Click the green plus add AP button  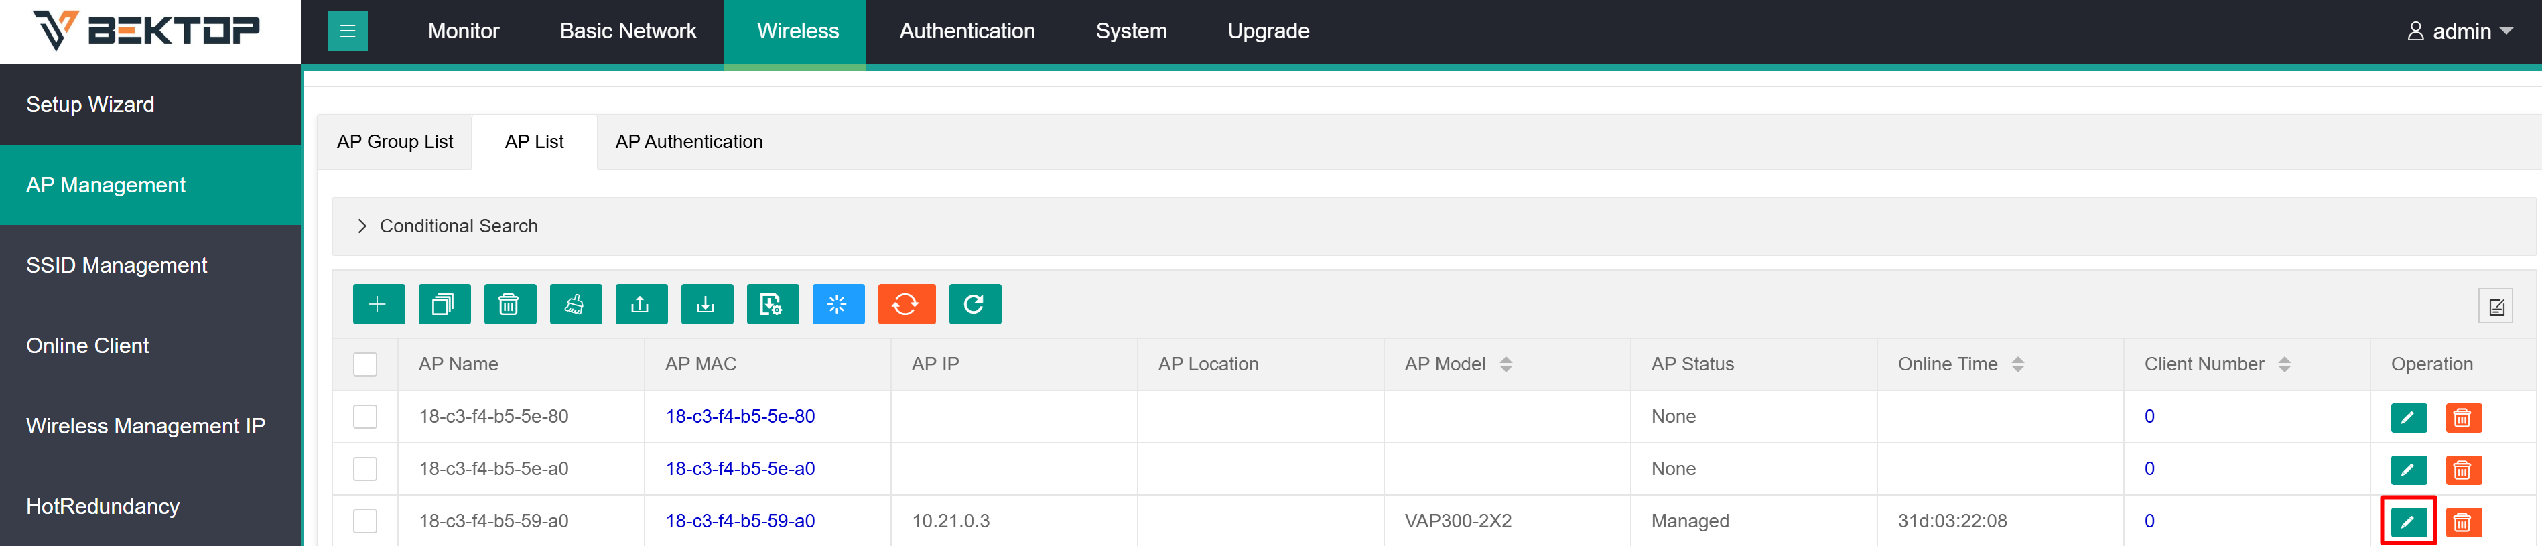pos(378,304)
